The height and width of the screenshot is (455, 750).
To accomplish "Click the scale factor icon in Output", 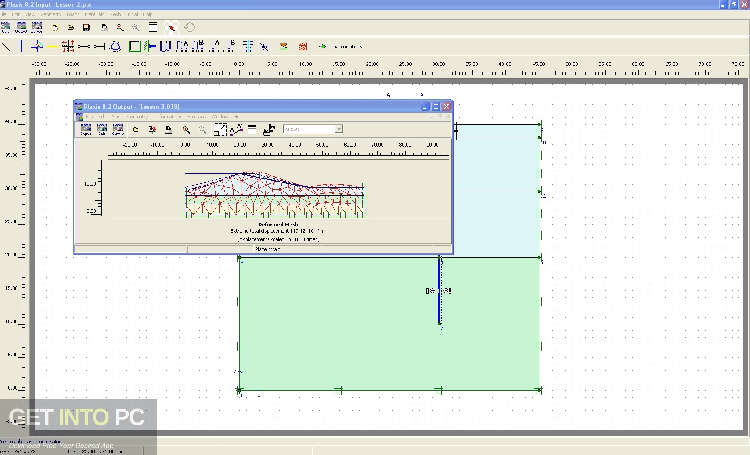I will coord(220,130).
